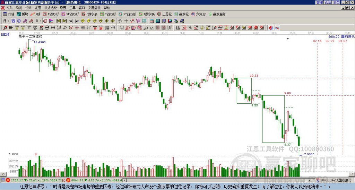
Task: Open the 9T四方形 tool
Action: [128, 14]
